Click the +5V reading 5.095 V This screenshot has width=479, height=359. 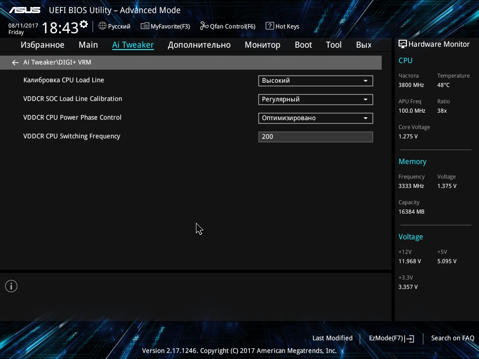[x=447, y=261]
